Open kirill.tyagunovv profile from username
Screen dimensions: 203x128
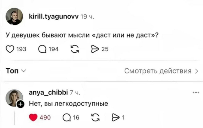point(54,17)
